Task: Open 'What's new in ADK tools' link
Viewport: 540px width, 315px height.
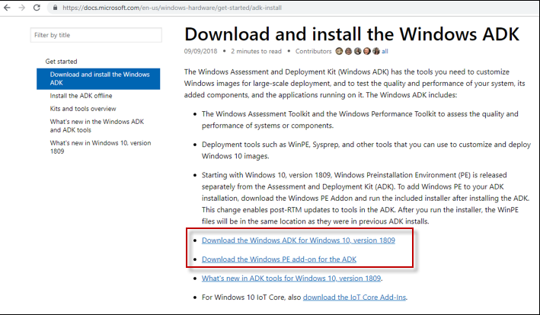Action: pos(292,278)
